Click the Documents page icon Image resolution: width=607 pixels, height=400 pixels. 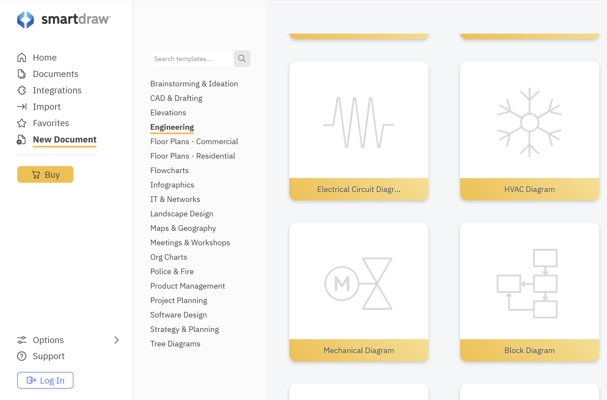pos(22,74)
